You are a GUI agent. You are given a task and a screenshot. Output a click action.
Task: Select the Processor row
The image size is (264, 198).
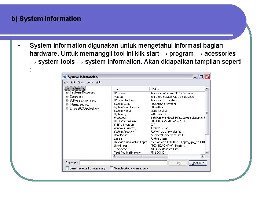click(159, 118)
